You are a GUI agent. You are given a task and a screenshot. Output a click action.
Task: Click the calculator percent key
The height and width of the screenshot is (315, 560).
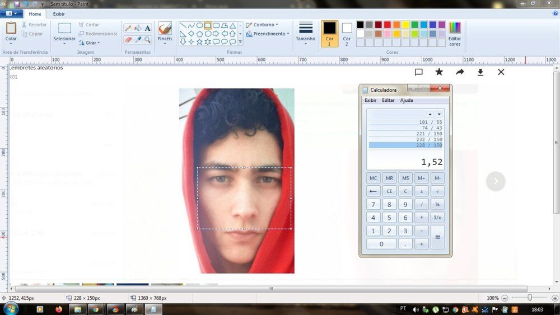[x=437, y=204]
